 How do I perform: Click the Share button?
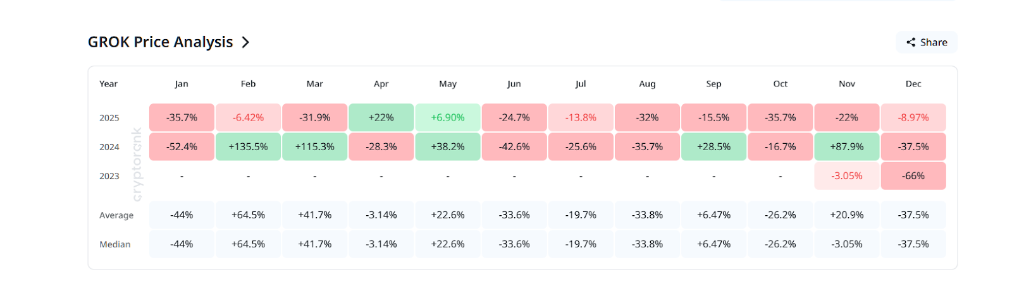(927, 42)
